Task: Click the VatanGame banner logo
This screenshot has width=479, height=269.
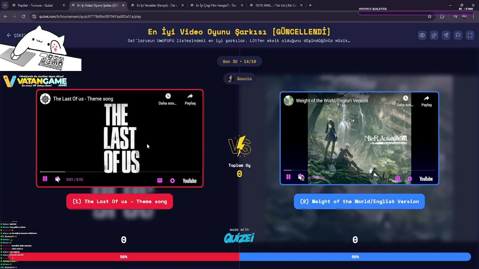Action: pos(35,81)
